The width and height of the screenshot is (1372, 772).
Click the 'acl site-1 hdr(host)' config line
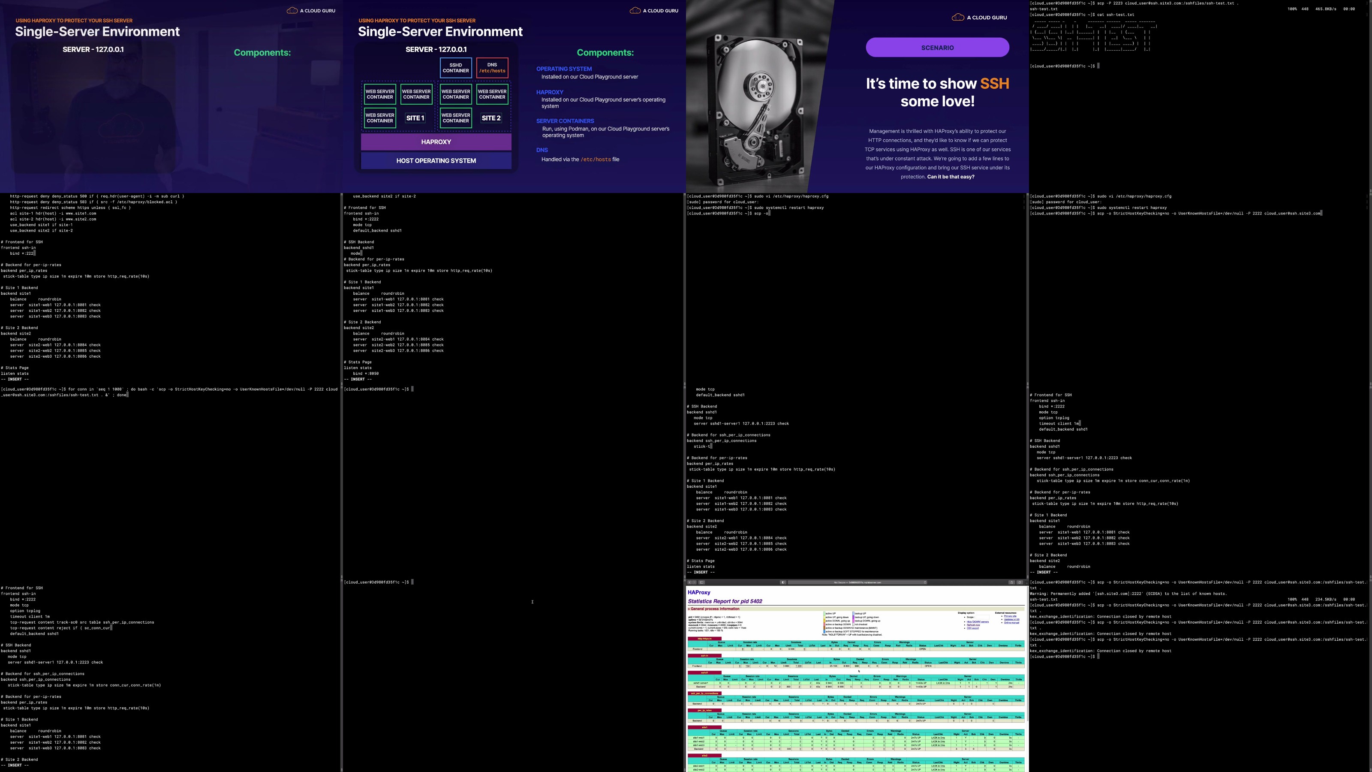pos(53,213)
